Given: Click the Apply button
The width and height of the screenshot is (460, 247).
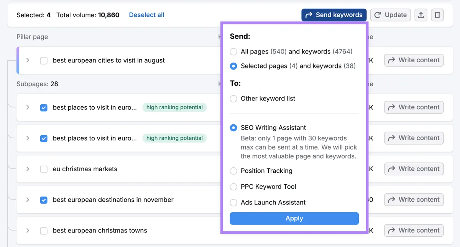Looking at the screenshot, I should pos(294,218).
